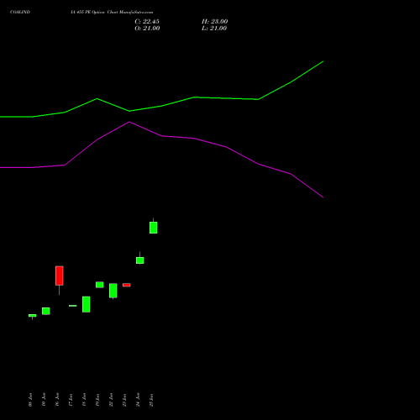Screen dimensions: 420x420
Task: Select the low price L: 21.00
Action: (x=214, y=29)
